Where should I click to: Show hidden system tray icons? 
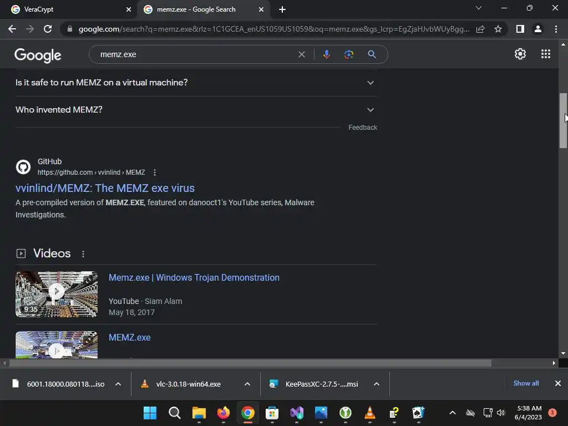(453, 413)
